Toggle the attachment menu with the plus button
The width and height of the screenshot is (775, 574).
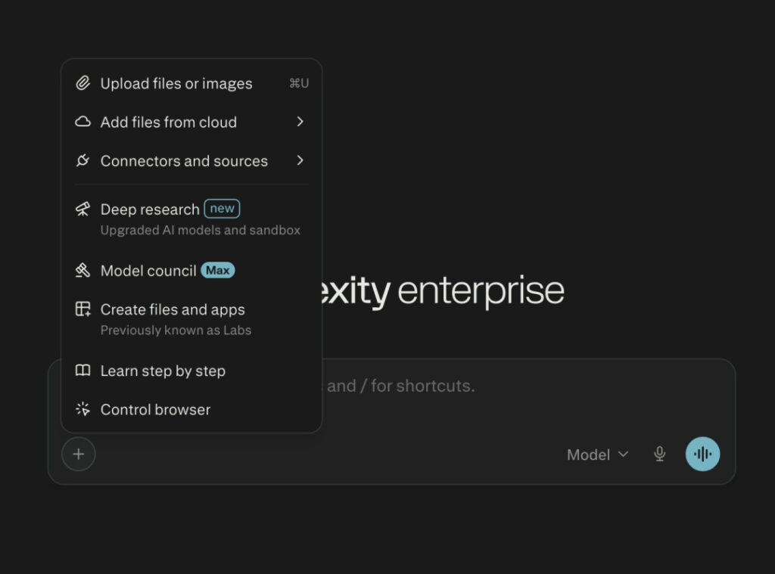(79, 455)
